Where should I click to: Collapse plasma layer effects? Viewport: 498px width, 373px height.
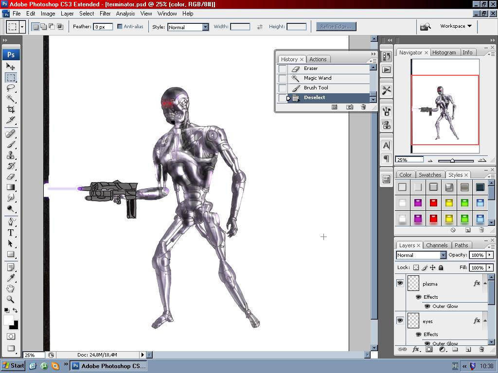tap(485, 283)
